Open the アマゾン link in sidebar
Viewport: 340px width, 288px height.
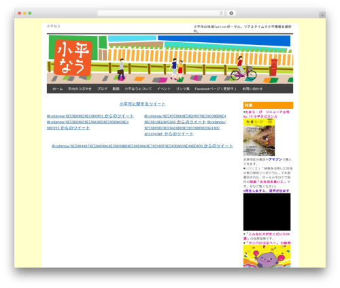275,159
